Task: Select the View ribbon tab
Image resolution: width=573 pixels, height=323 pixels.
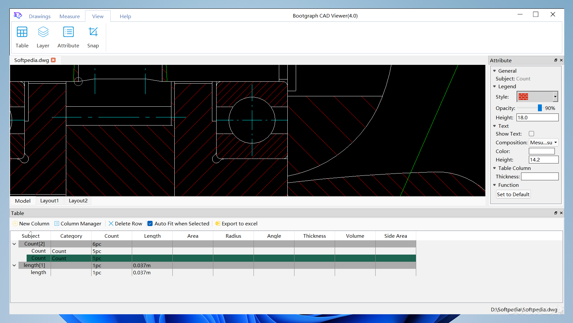Action: click(98, 16)
